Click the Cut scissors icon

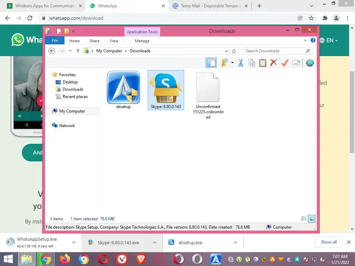click(241, 63)
